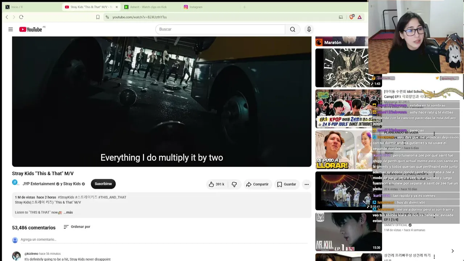Go back with the browser back arrow
Image resolution: width=464 pixels, height=261 pixels.
7,17
